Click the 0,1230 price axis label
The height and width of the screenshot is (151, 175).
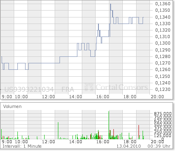pos(163,89)
